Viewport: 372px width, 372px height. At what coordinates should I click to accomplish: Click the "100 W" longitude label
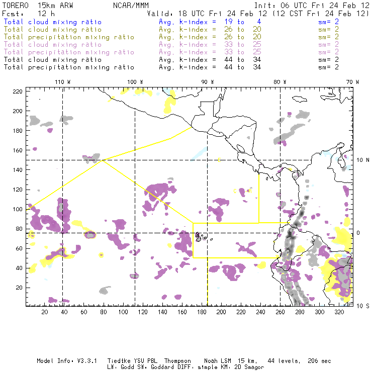[135, 82]
